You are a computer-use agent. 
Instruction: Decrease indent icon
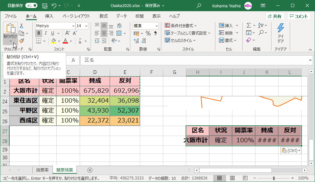click(x=97, y=41)
